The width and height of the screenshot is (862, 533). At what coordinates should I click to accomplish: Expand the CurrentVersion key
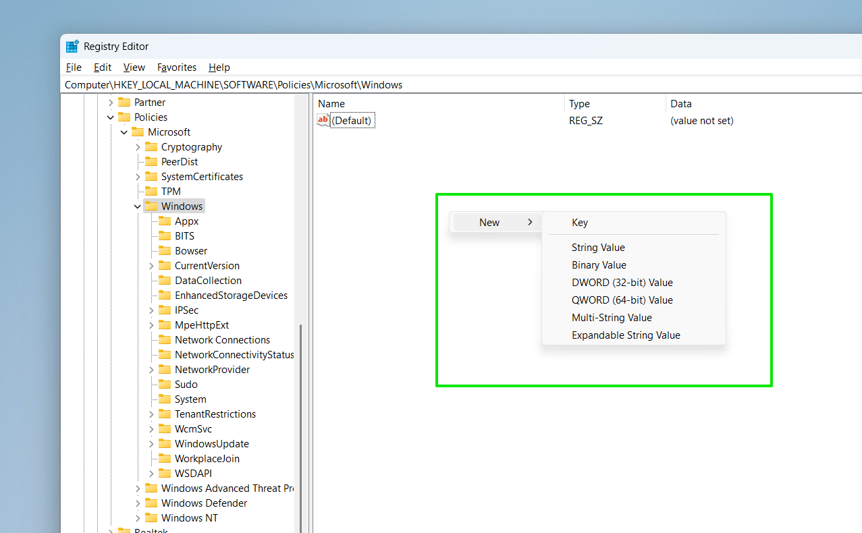pos(151,266)
